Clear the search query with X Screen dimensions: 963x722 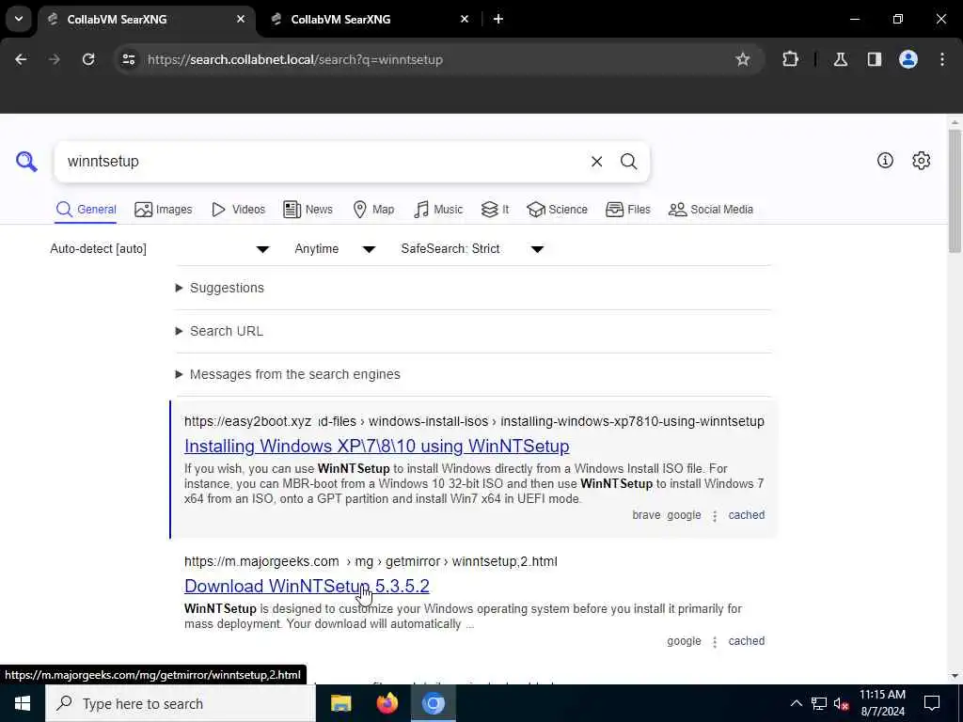[596, 162]
